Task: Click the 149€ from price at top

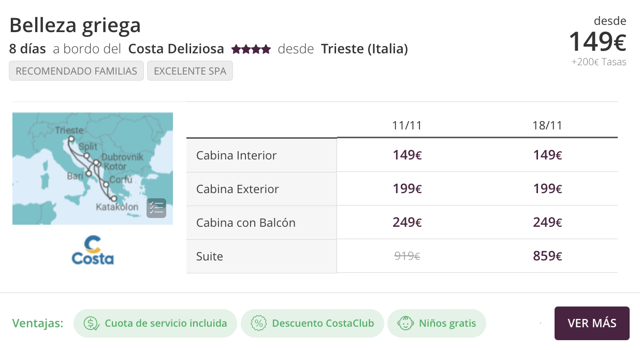Action: coord(598,41)
